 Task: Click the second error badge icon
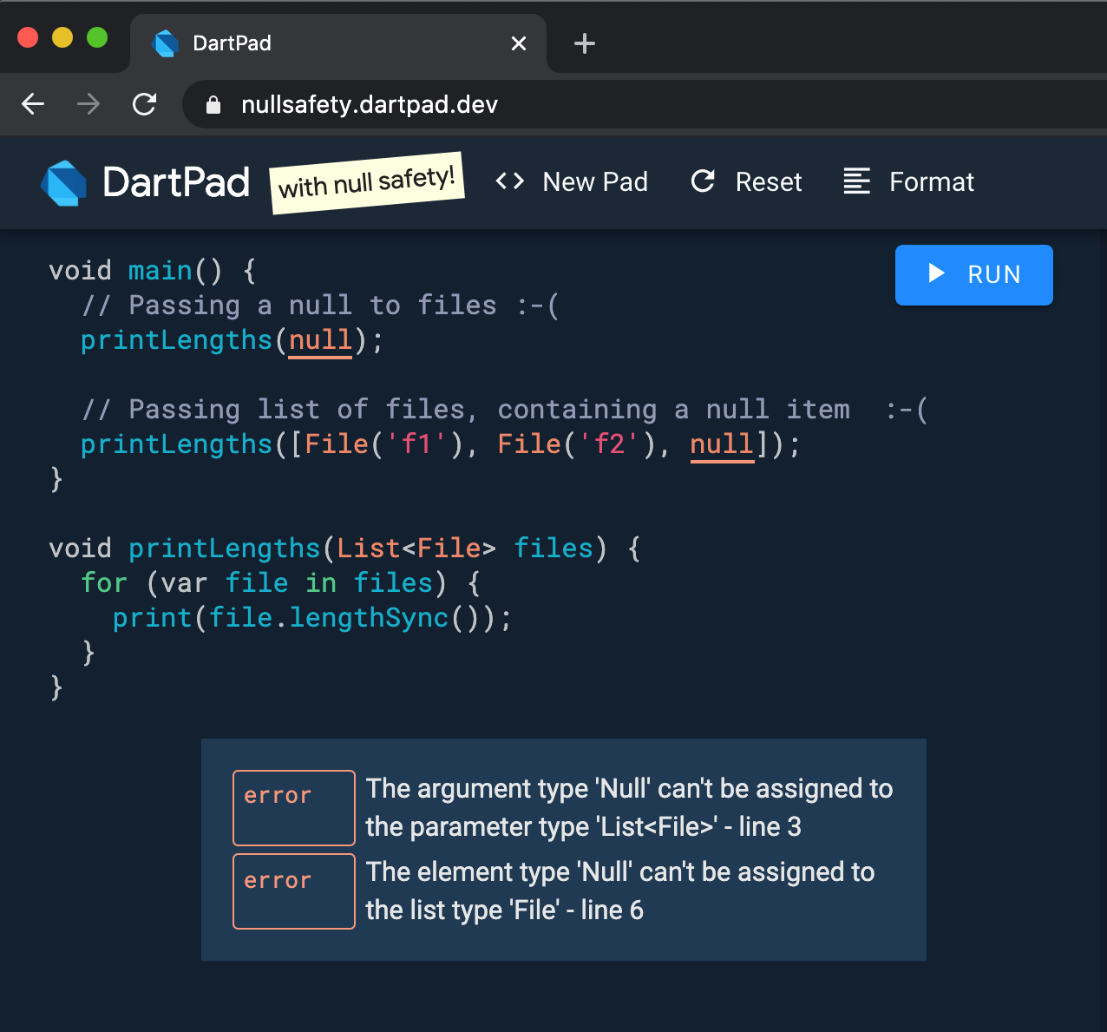click(x=293, y=891)
